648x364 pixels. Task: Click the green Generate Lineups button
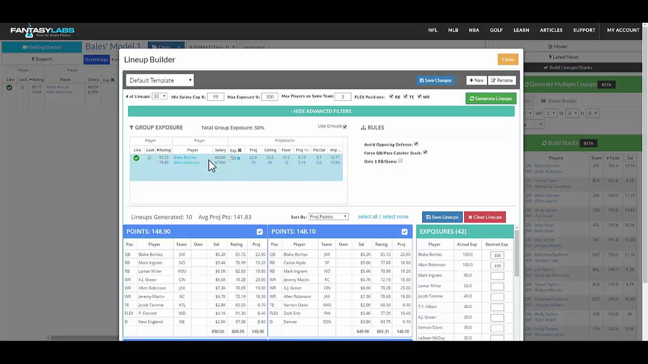(x=491, y=99)
